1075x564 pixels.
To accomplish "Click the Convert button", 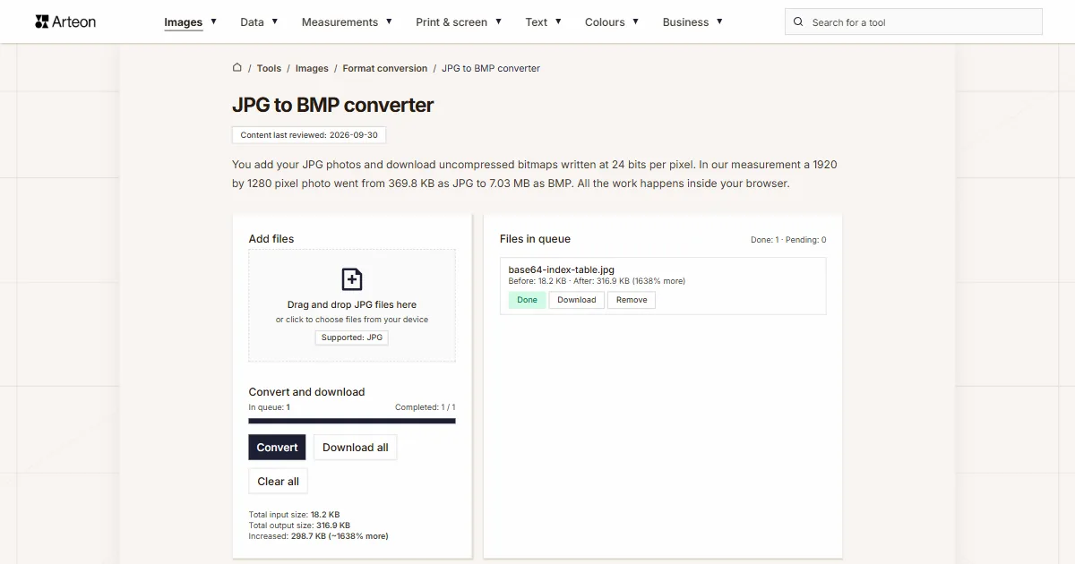I will point(277,448).
